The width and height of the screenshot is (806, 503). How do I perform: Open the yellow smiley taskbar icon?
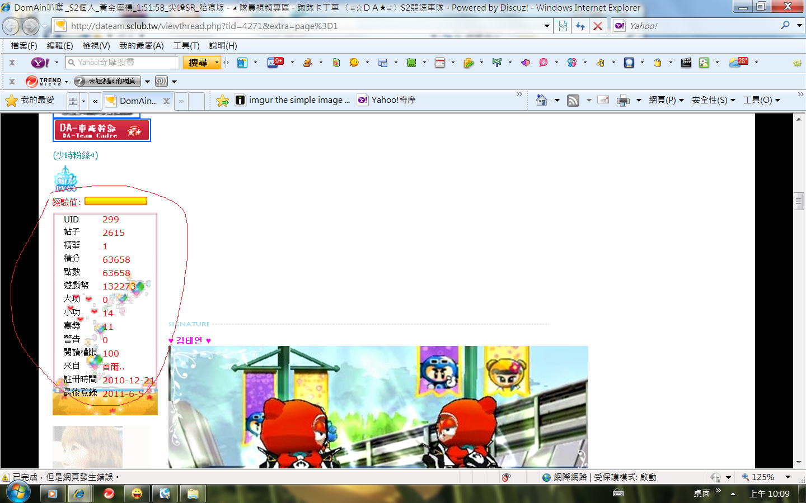click(x=137, y=493)
